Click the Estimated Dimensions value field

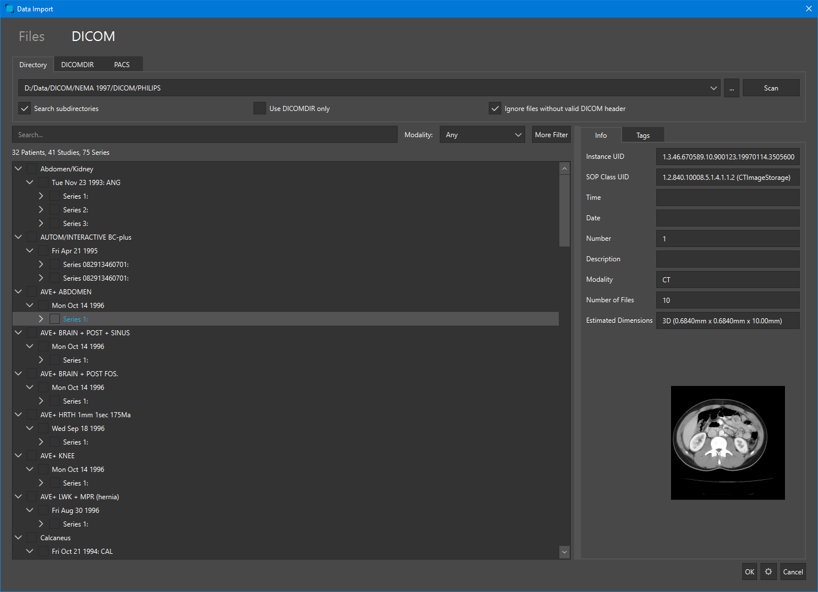728,320
